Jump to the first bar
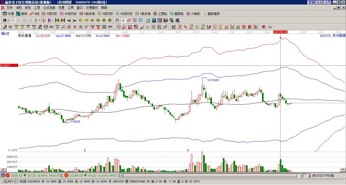Viewport: 346px width, 185px height. pos(57,20)
